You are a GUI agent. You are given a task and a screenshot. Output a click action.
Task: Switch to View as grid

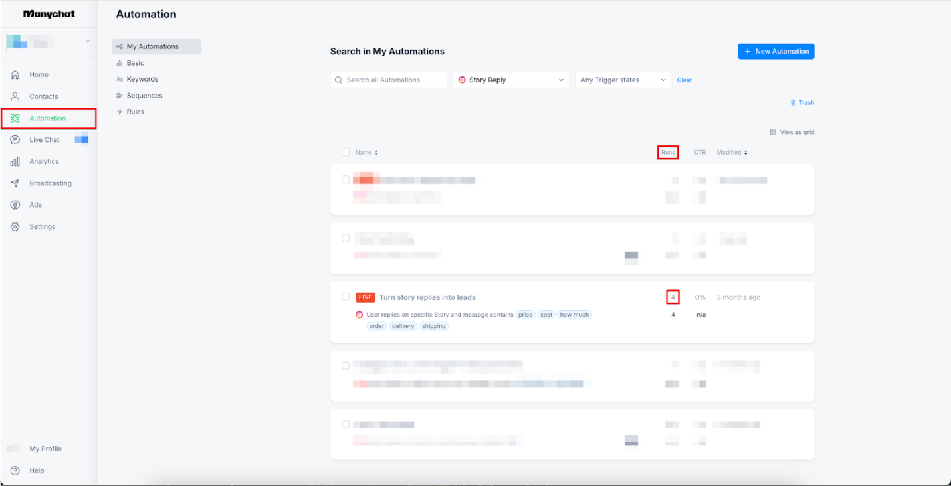coord(792,133)
